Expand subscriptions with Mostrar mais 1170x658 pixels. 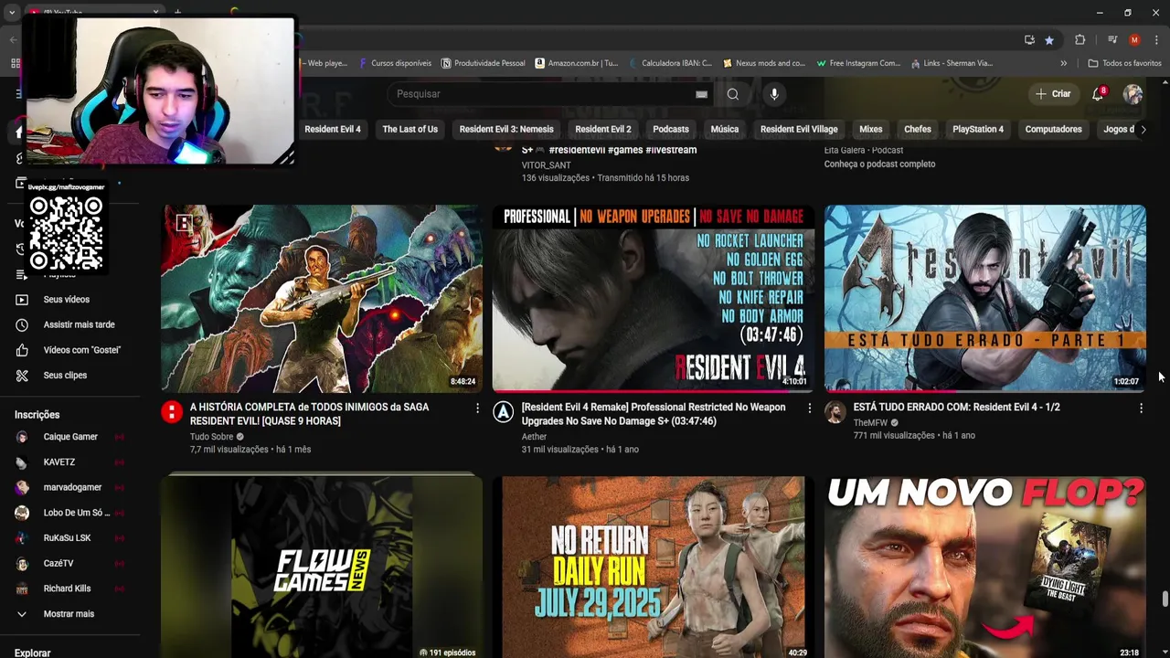coord(69,614)
